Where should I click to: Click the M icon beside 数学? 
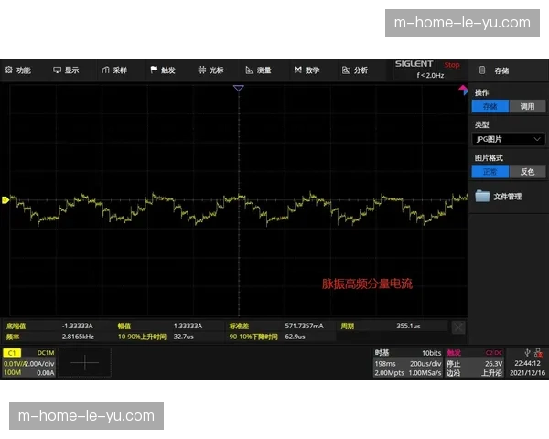coord(297,70)
